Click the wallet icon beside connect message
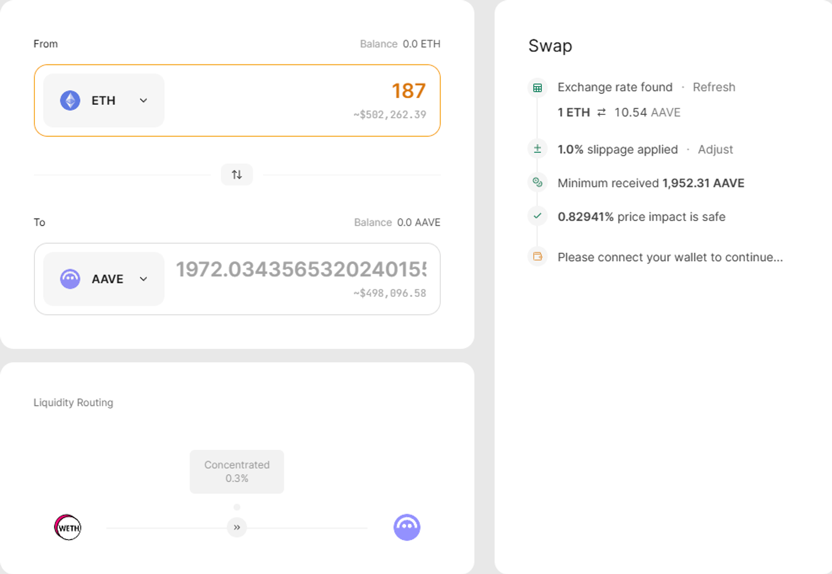 [x=537, y=257]
